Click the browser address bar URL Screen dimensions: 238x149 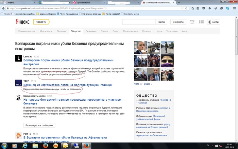tap(94, 9)
